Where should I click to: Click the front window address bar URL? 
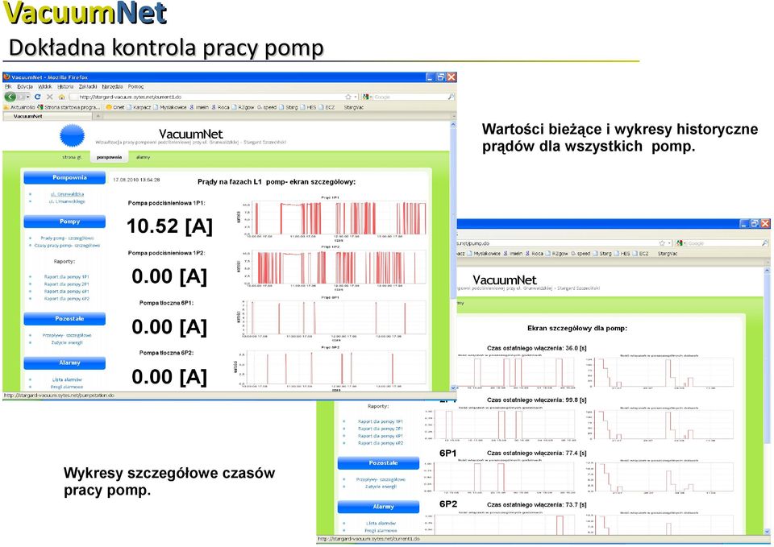[131, 97]
